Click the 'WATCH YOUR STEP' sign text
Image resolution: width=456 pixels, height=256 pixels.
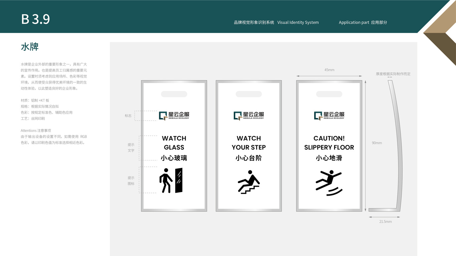pos(249,143)
